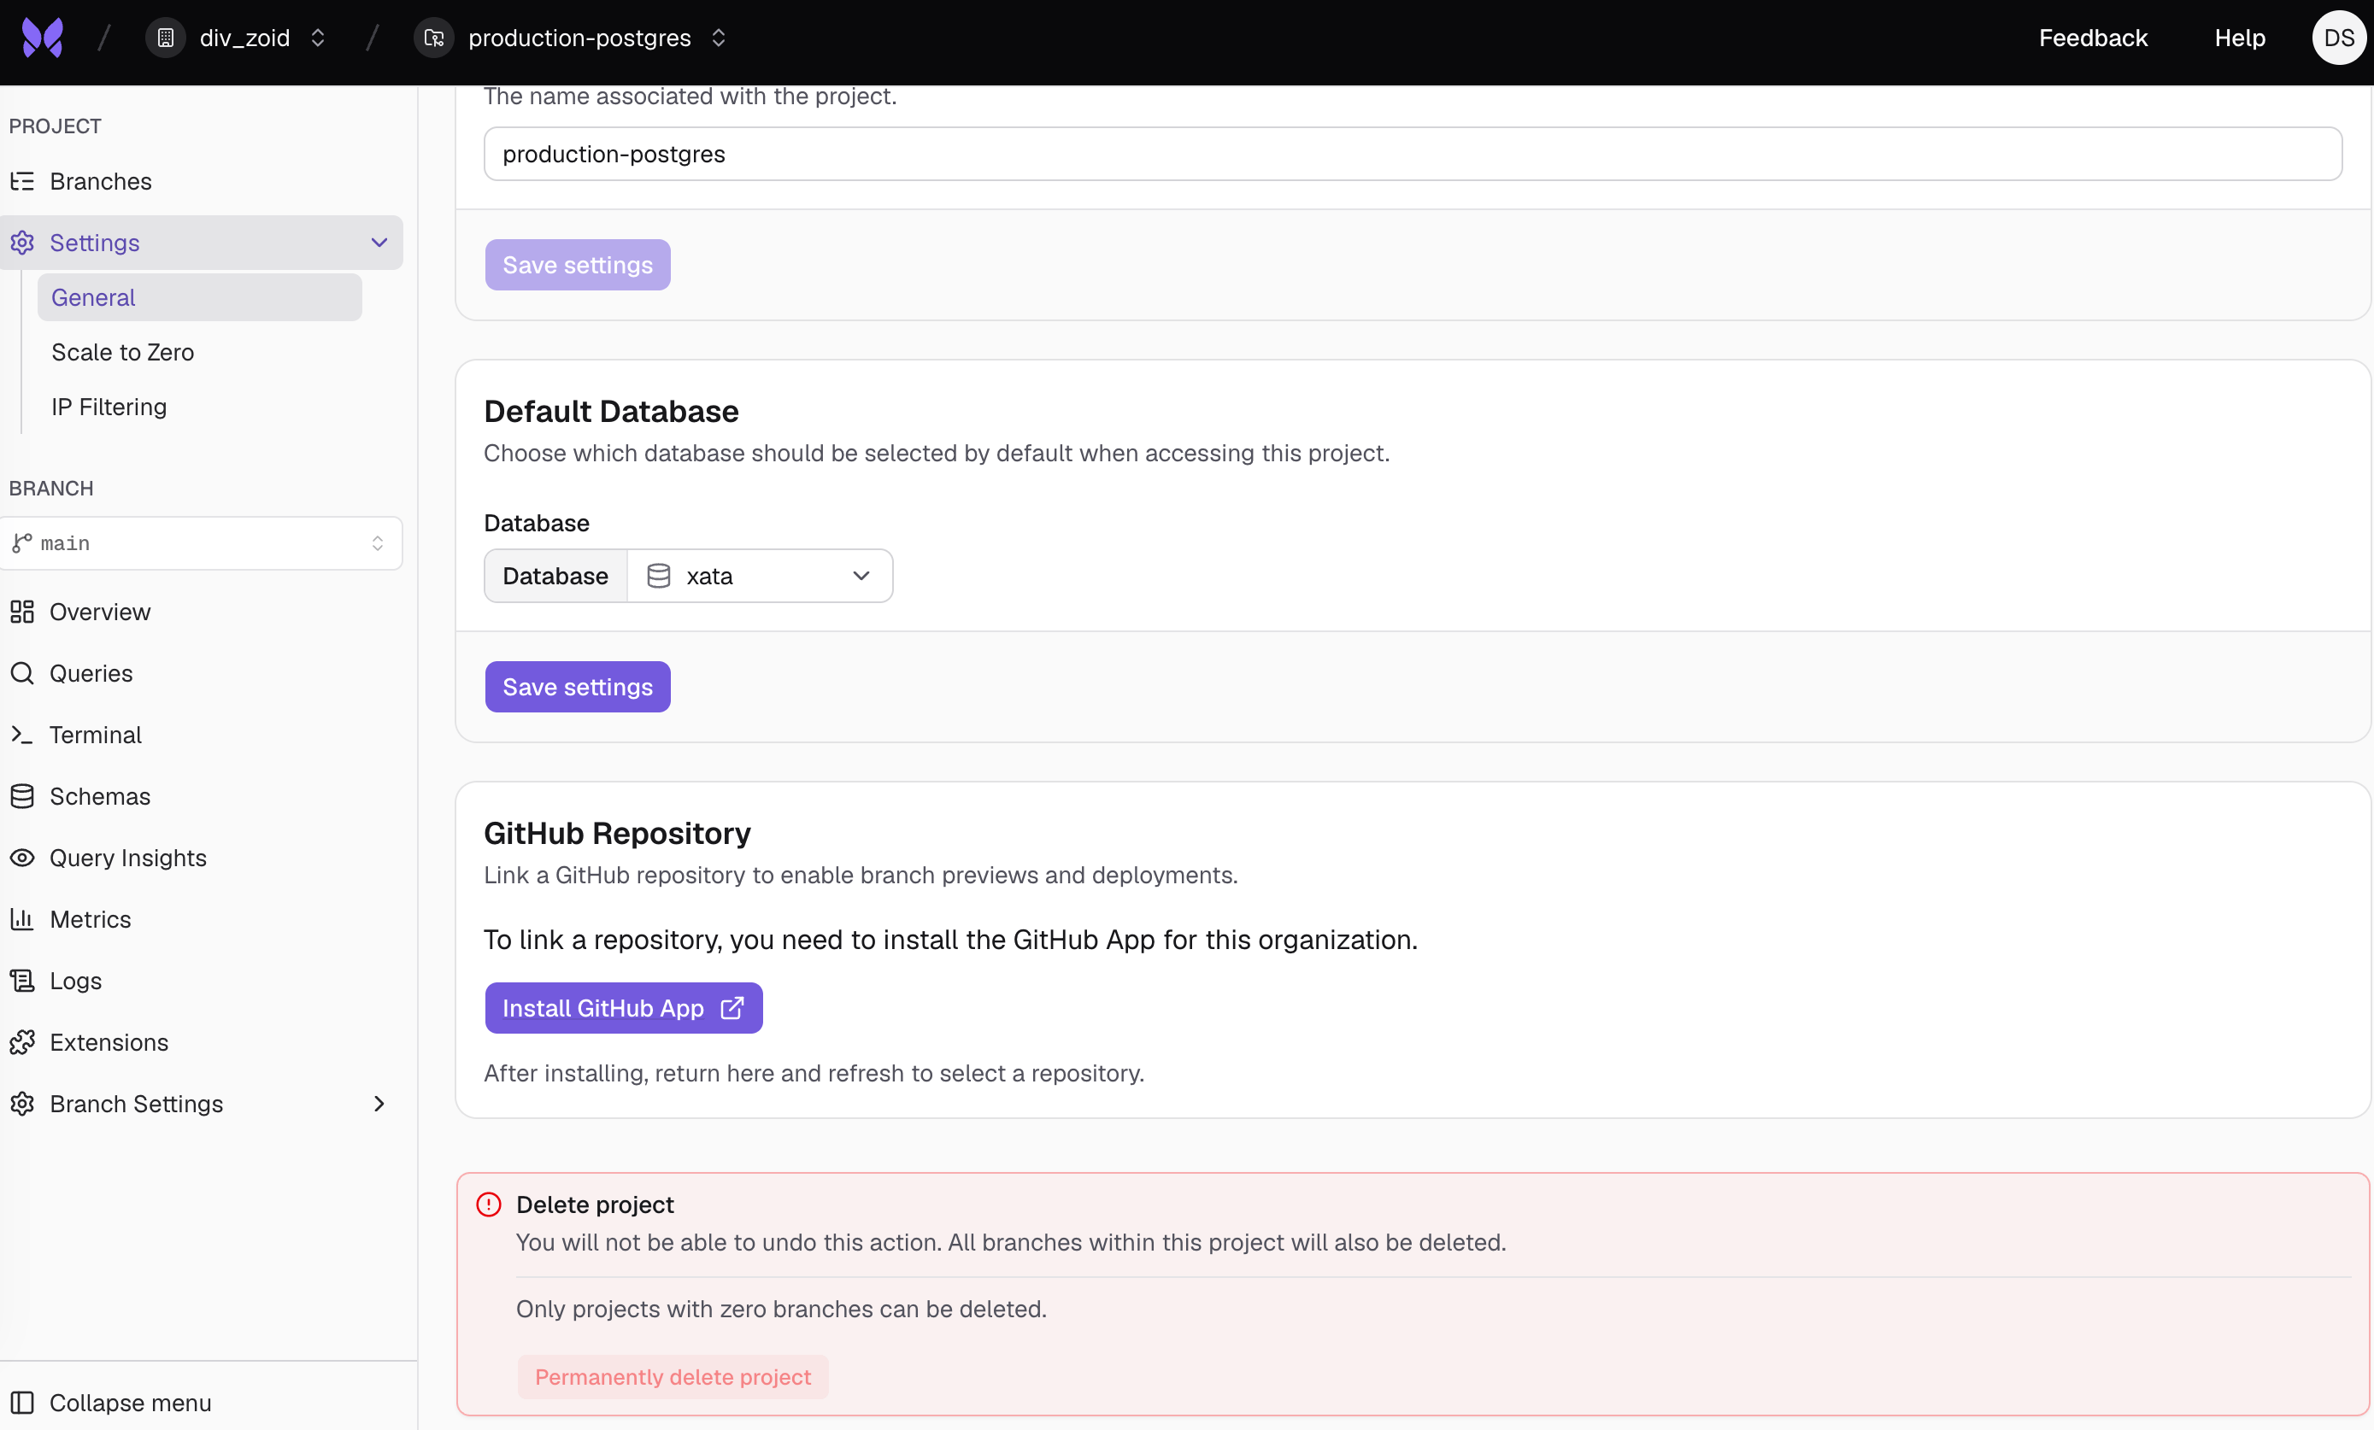This screenshot has width=2374, height=1430.
Task: Open the Feedback link
Action: click(2093, 38)
